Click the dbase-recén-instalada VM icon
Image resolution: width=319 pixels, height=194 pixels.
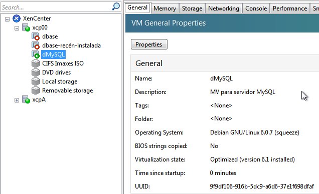[36, 45]
